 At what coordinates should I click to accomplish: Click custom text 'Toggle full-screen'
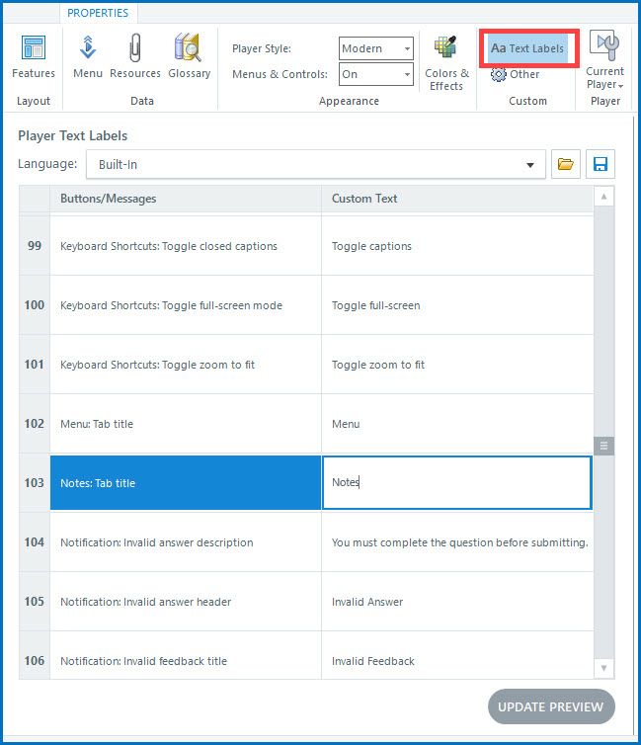click(x=376, y=305)
